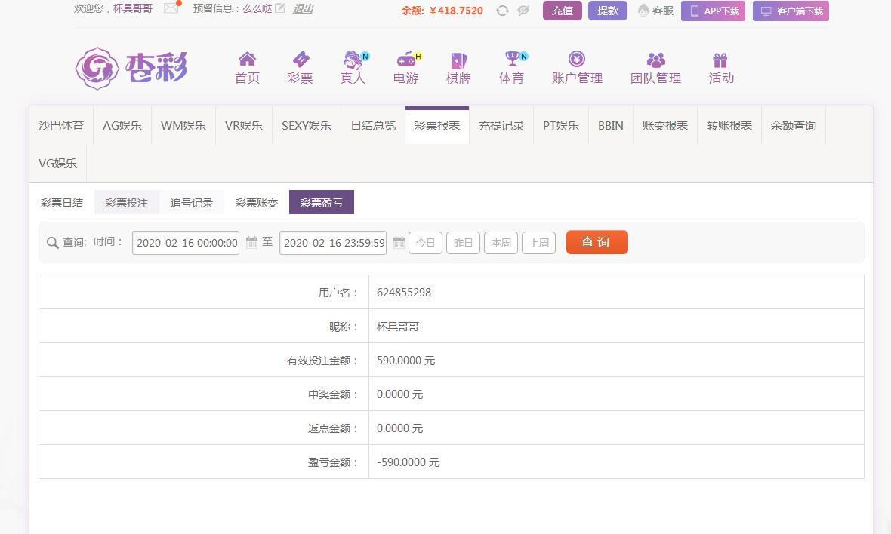Open end date calendar picker
This screenshot has width=891, height=534.
(399, 243)
